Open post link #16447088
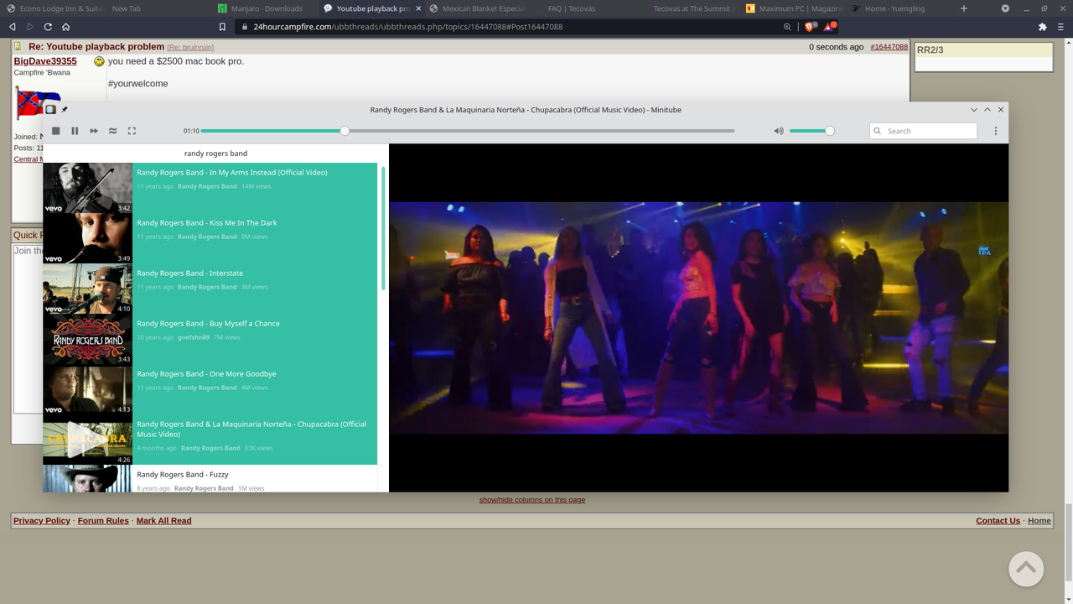The height and width of the screenshot is (604, 1073). (x=889, y=47)
